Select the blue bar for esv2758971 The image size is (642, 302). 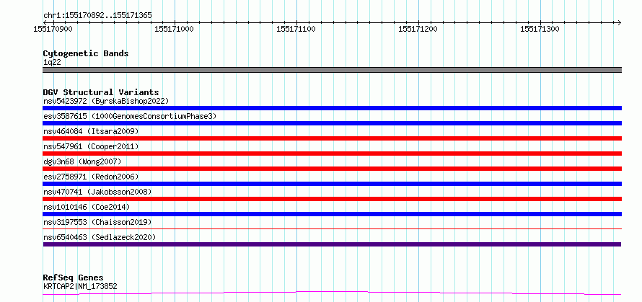(x=332, y=184)
